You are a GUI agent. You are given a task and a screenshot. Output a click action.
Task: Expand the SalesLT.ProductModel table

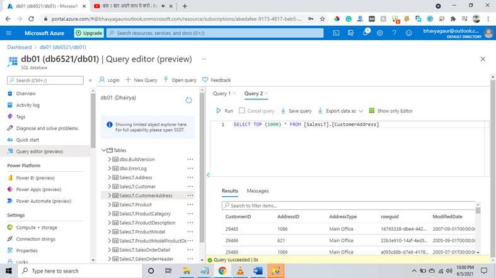110,231
